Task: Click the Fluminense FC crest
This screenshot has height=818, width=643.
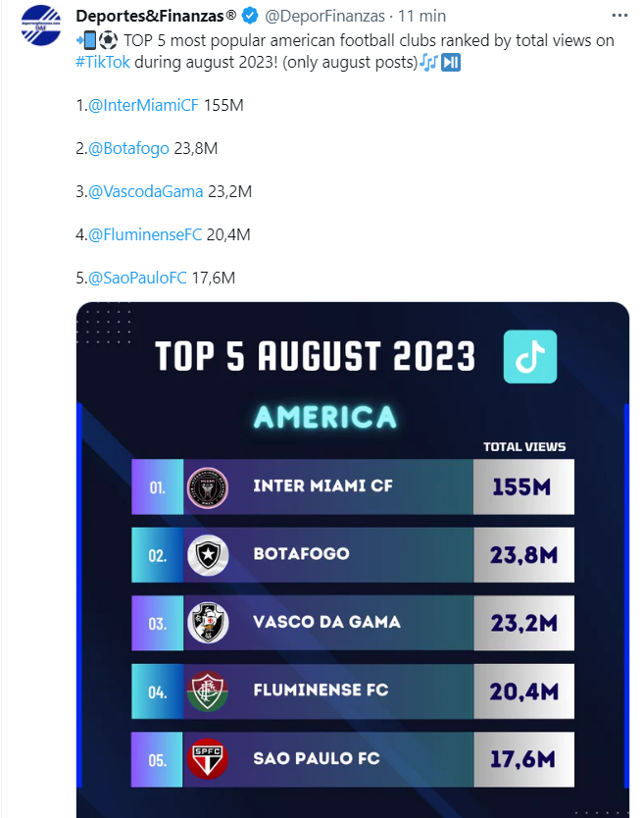Action: coord(208,691)
